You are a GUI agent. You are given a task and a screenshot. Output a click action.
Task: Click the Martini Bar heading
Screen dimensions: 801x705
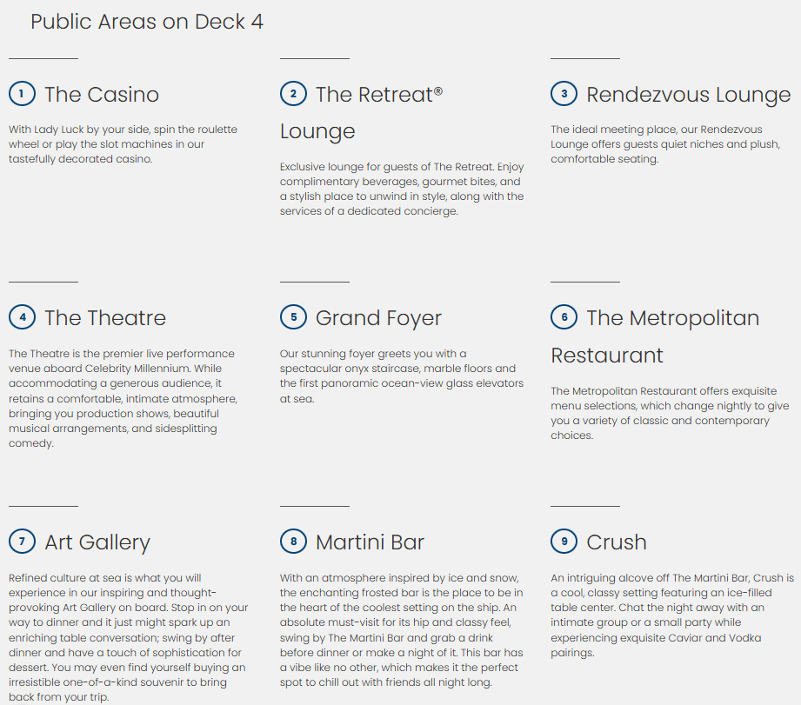[370, 542]
